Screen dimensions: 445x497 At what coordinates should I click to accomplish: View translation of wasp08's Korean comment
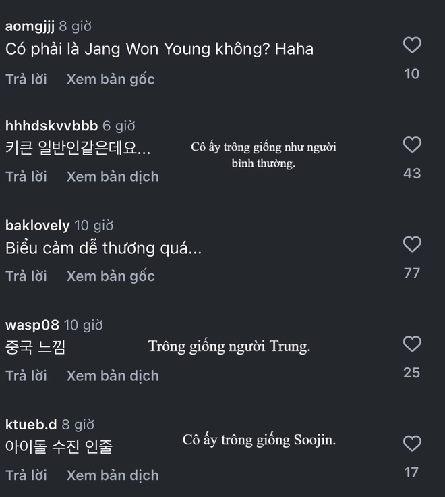(x=113, y=375)
